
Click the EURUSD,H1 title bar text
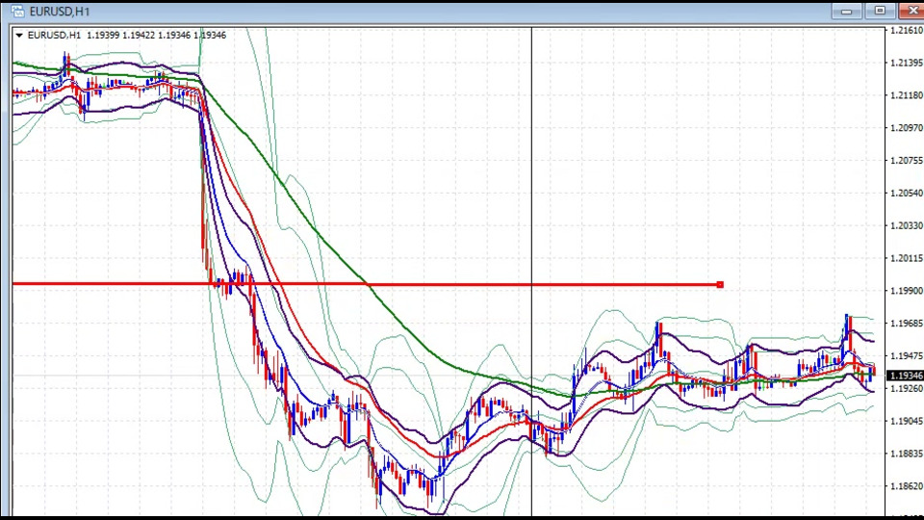(x=60, y=12)
